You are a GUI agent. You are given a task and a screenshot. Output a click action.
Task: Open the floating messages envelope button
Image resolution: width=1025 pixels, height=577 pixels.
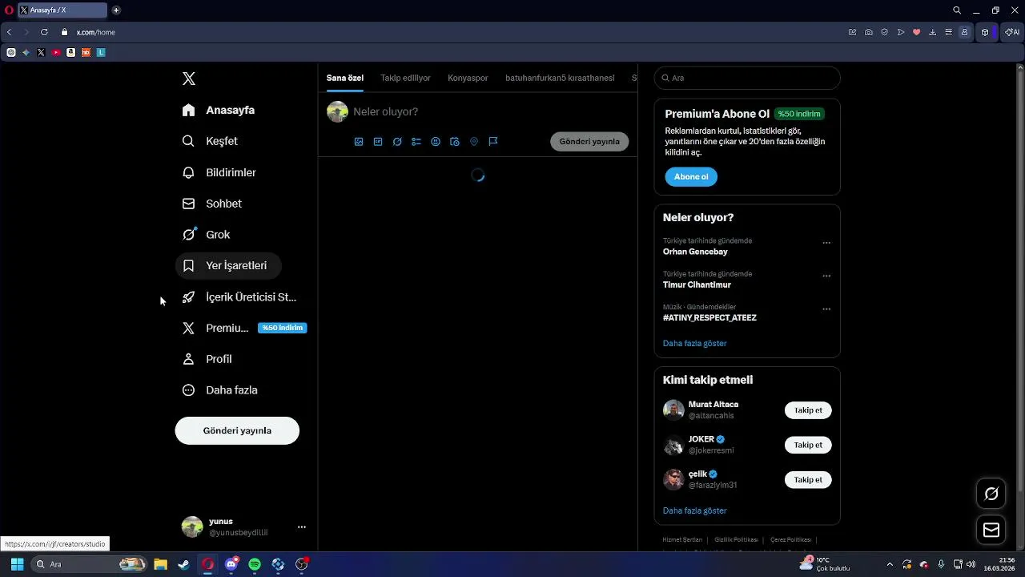(991, 530)
